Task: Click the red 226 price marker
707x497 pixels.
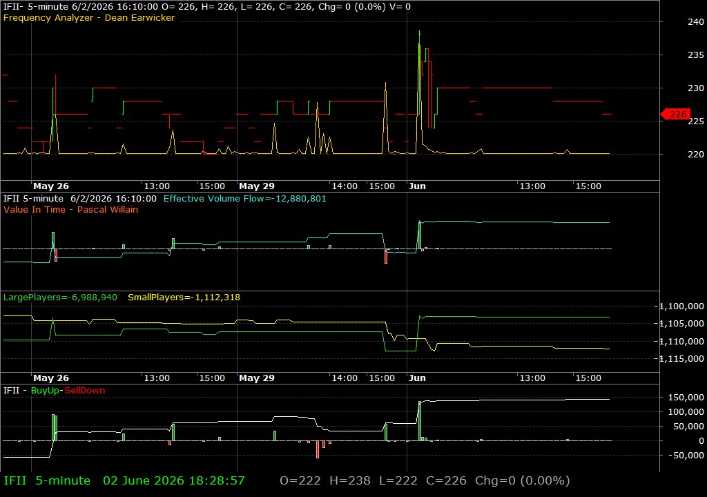Action: tap(675, 114)
